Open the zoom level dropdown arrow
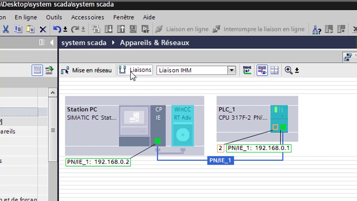This screenshot has height=201, width=357. (x=297, y=71)
